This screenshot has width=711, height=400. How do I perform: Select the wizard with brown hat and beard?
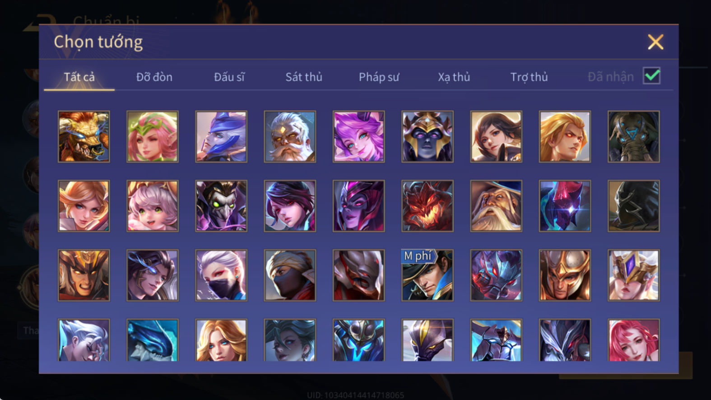coord(496,206)
